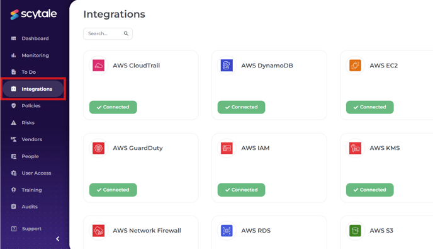The image size is (433, 249).
Task: Click the AWS RDS service icon
Action: (227, 231)
